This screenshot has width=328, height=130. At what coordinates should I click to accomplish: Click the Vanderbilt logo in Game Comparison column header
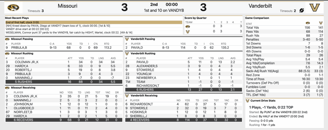(x=321, y=23)
